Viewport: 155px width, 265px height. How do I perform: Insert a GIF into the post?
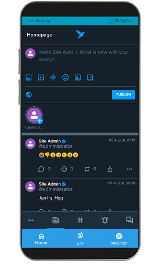click(90, 77)
